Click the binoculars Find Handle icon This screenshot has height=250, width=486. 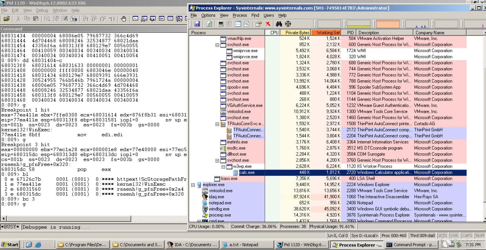point(279,24)
